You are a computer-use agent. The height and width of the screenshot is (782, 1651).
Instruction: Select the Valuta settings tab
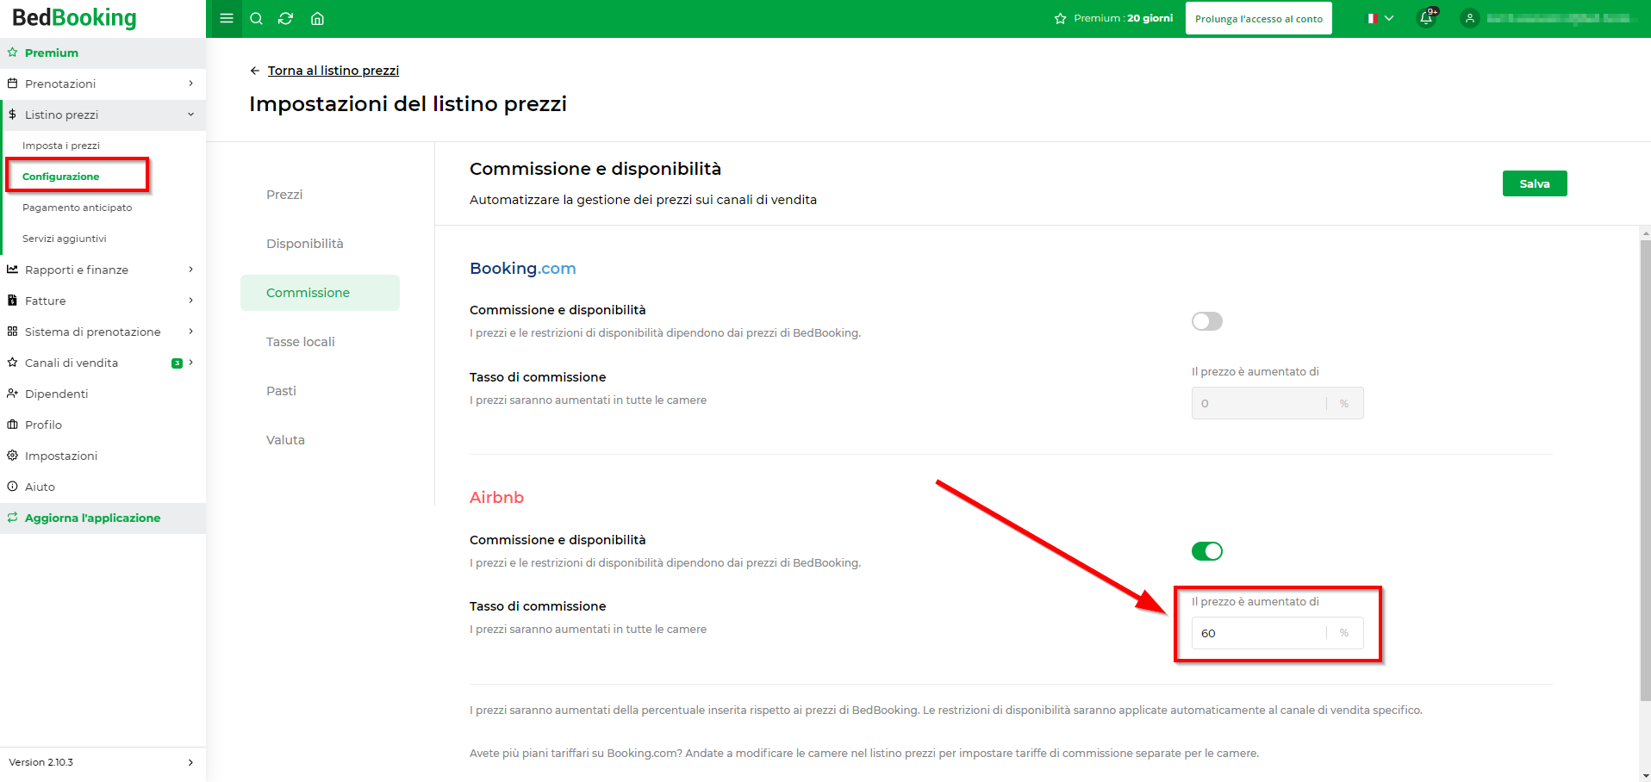[285, 440]
